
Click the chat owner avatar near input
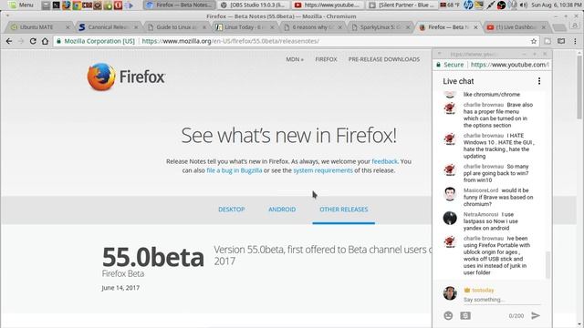tap(450, 293)
